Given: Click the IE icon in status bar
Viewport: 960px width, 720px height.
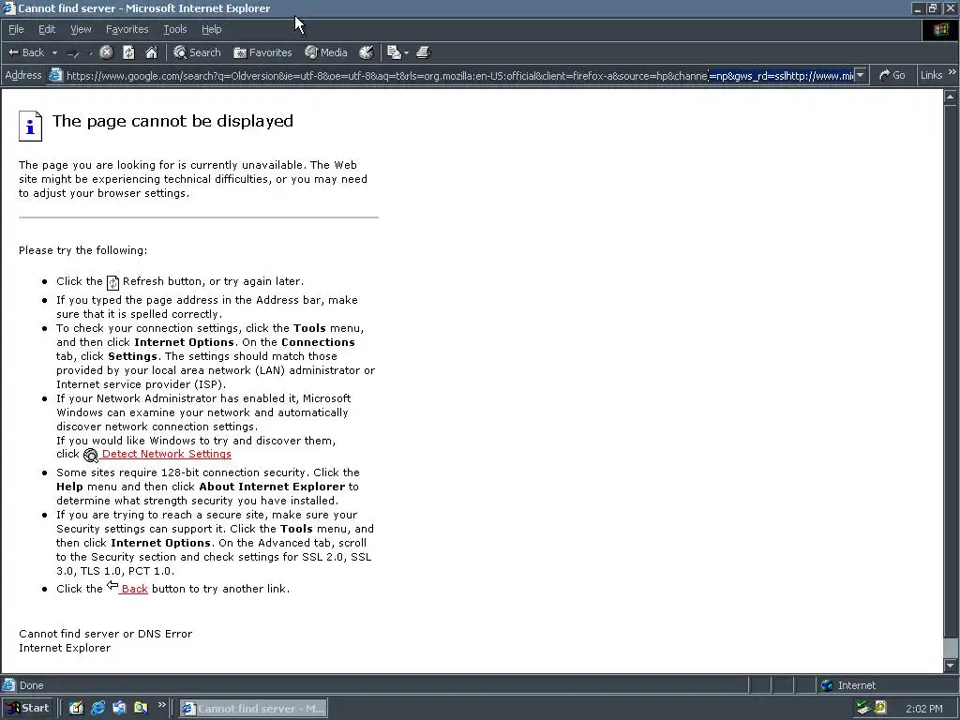Looking at the screenshot, I should click(8, 685).
